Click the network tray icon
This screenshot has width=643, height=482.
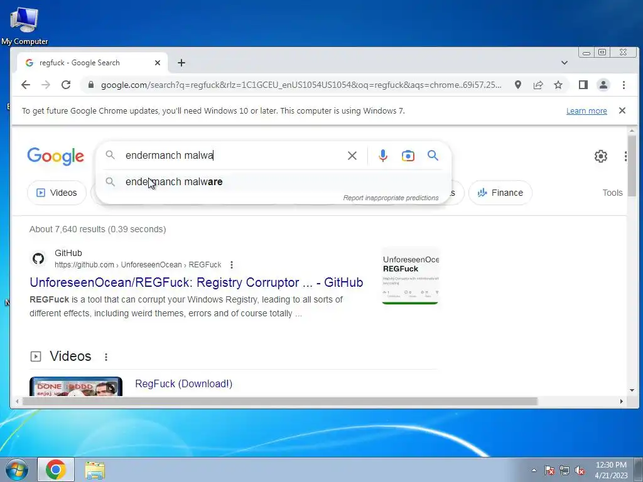pyautogui.click(x=565, y=470)
